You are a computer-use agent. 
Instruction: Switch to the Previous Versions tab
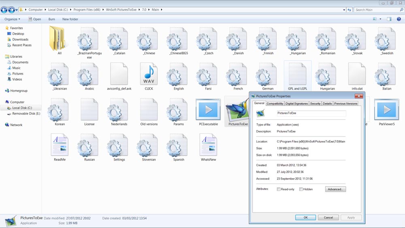click(x=345, y=104)
